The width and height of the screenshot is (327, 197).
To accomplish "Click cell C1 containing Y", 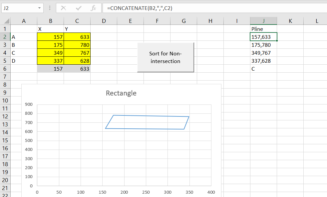I will point(77,29).
